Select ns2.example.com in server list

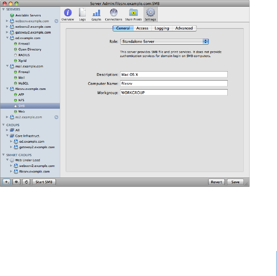click(29, 117)
